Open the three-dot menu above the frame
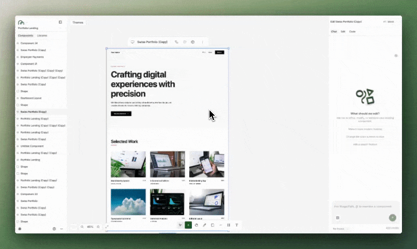The image size is (417, 249). point(202,42)
